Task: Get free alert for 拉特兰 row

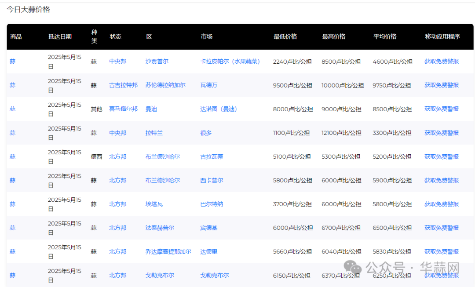Action: pyautogui.click(x=442, y=133)
